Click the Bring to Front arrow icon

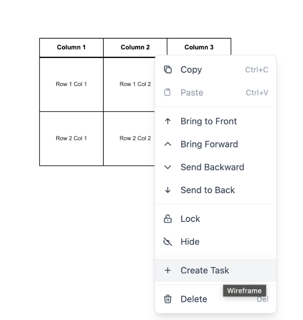167,122
